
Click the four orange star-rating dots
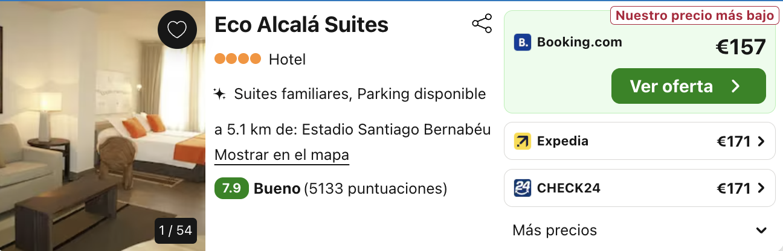point(238,59)
